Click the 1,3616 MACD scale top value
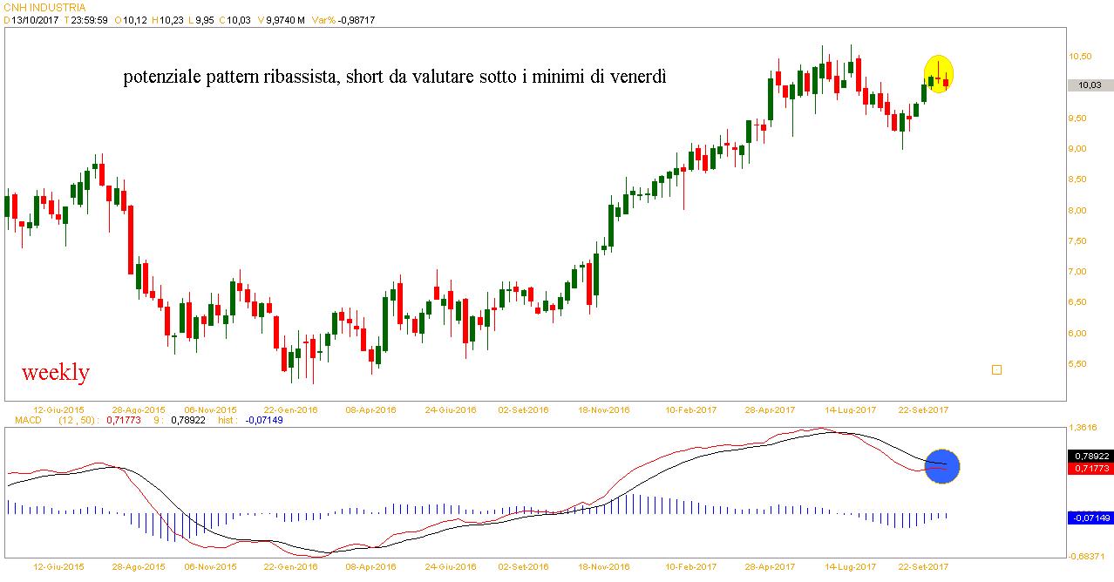The width and height of the screenshot is (1114, 582). 1083,428
